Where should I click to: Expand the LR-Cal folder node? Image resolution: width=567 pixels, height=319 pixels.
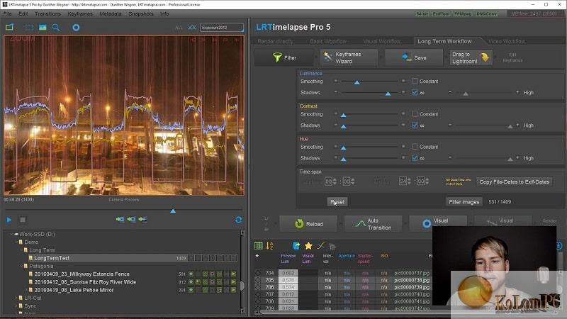[16, 298]
